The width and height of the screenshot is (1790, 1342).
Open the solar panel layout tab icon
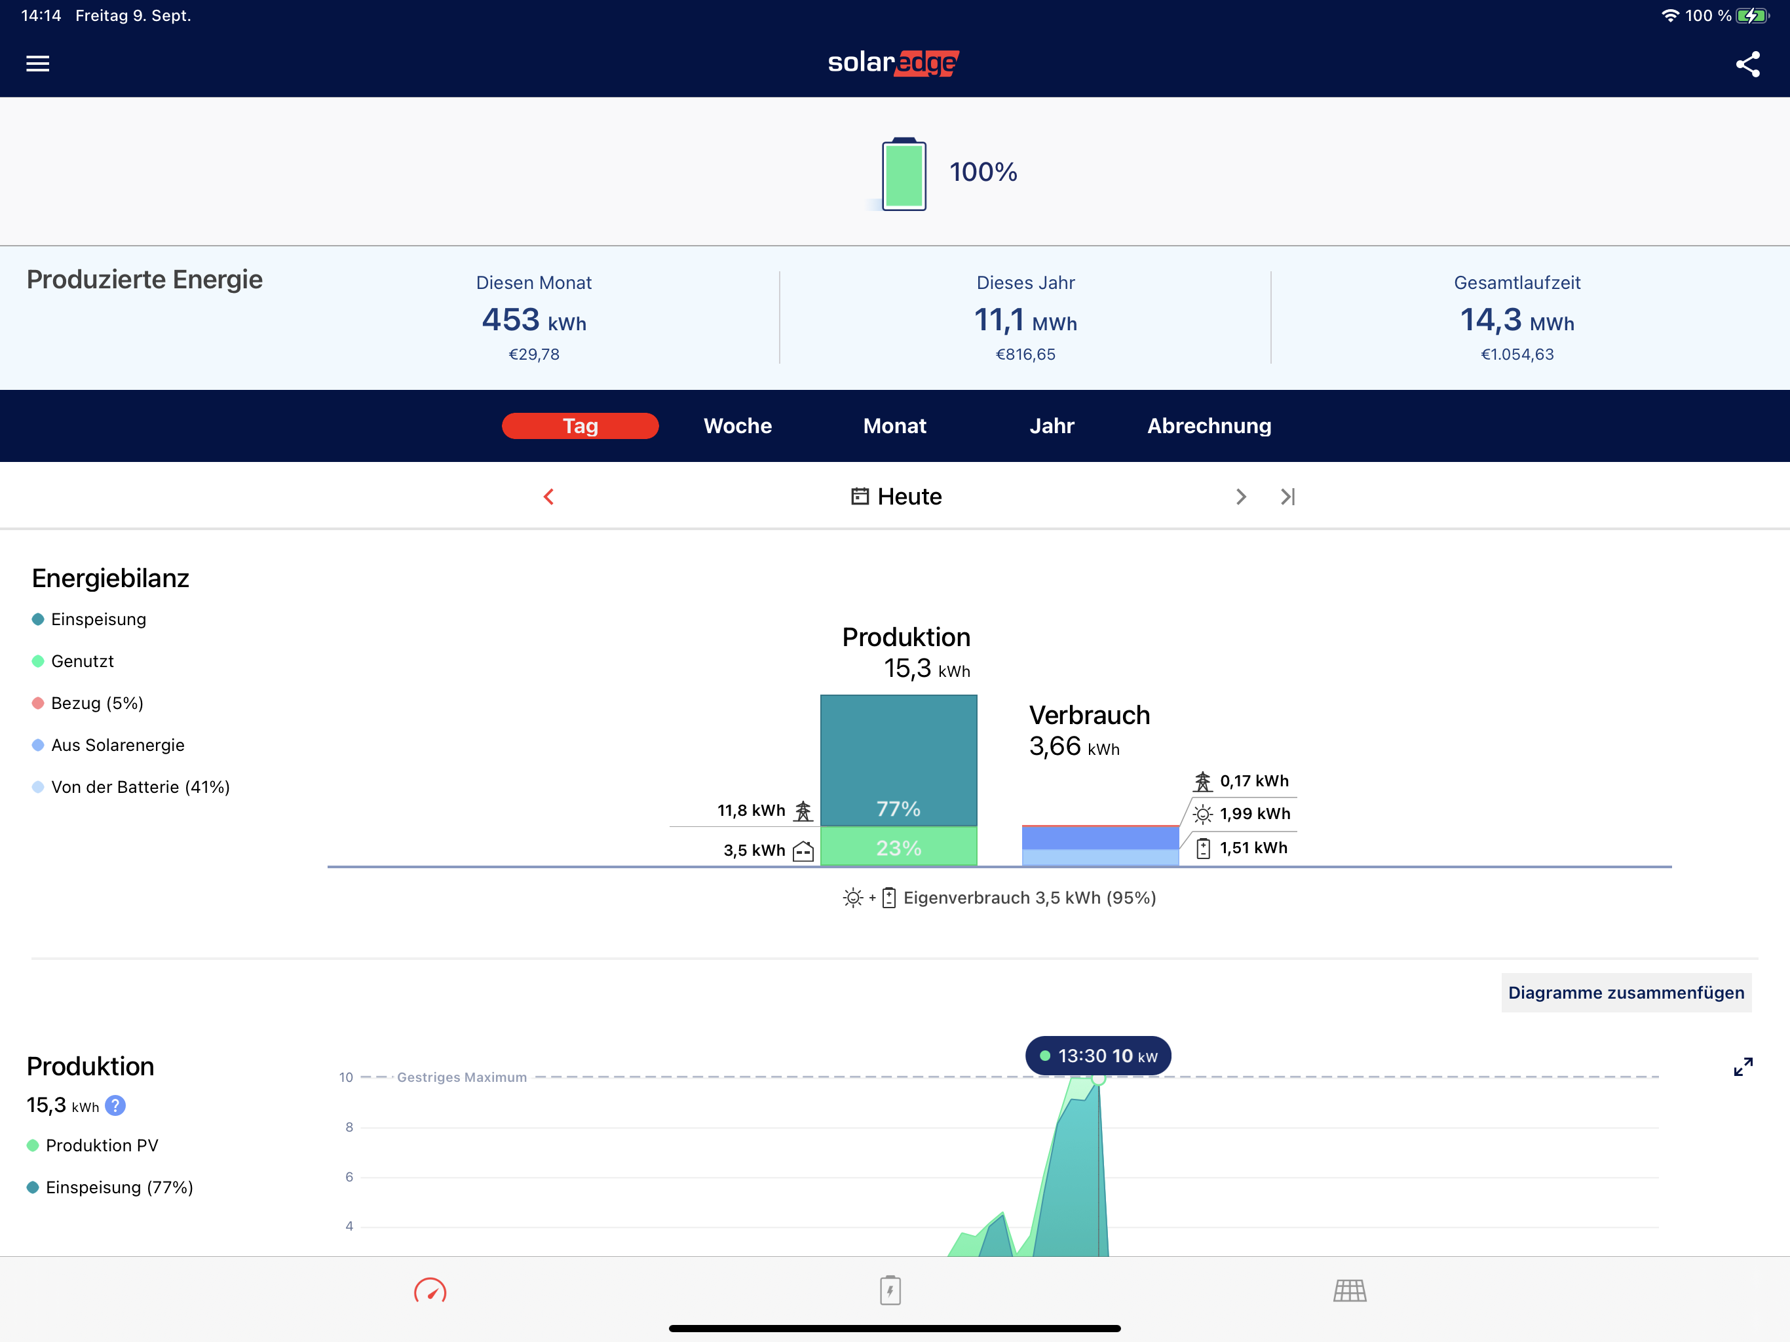(1349, 1291)
